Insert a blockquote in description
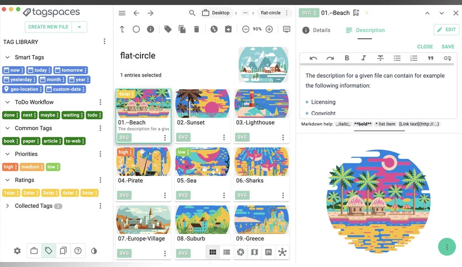462x267 pixels. point(431,58)
